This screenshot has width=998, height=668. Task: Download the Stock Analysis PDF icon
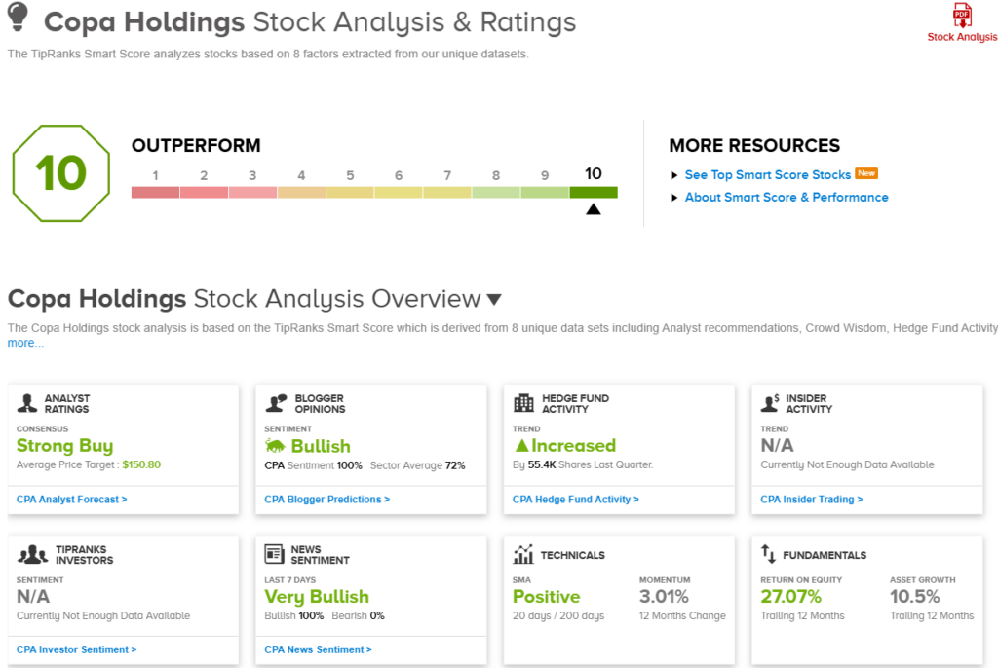(962, 16)
